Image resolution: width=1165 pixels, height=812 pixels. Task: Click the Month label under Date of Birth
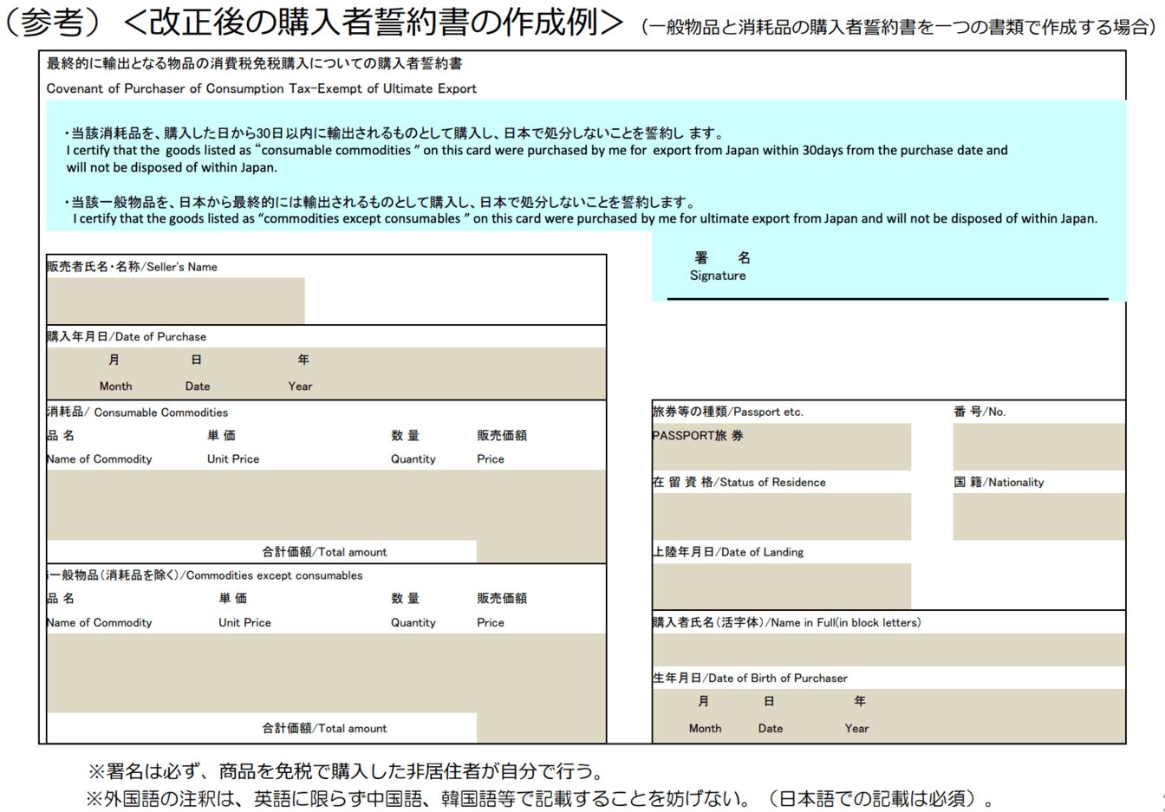coord(706,729)
